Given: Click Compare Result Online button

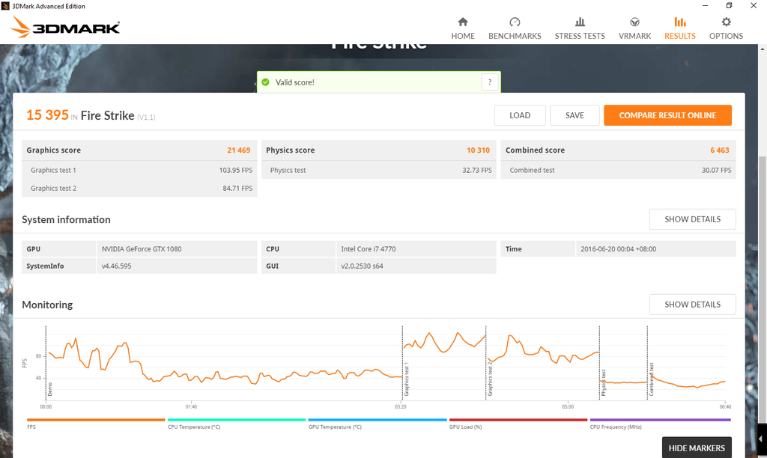Looking at the screenshot, I should coord(667,115).
